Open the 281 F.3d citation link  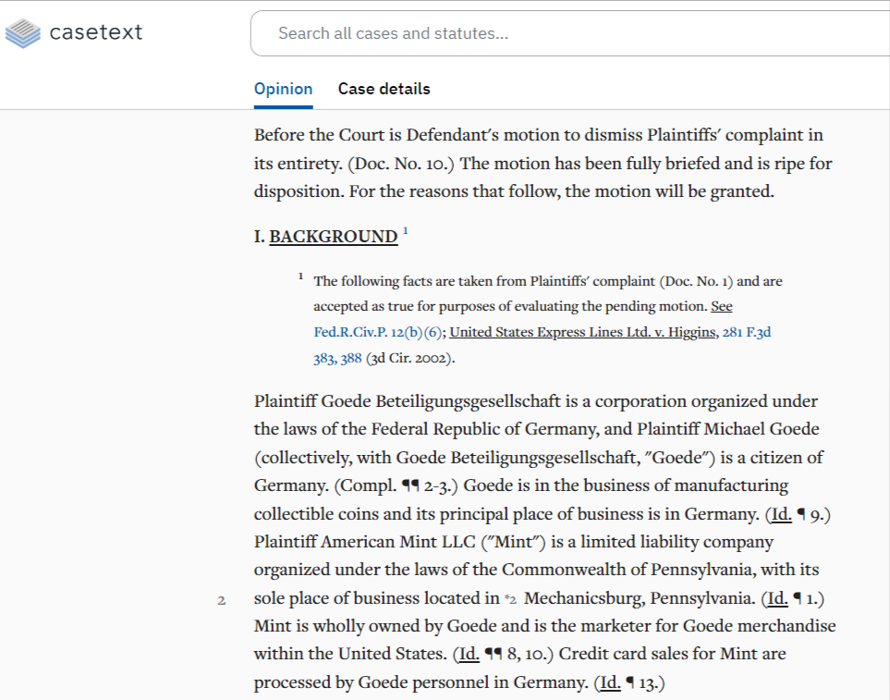(747, 332)
